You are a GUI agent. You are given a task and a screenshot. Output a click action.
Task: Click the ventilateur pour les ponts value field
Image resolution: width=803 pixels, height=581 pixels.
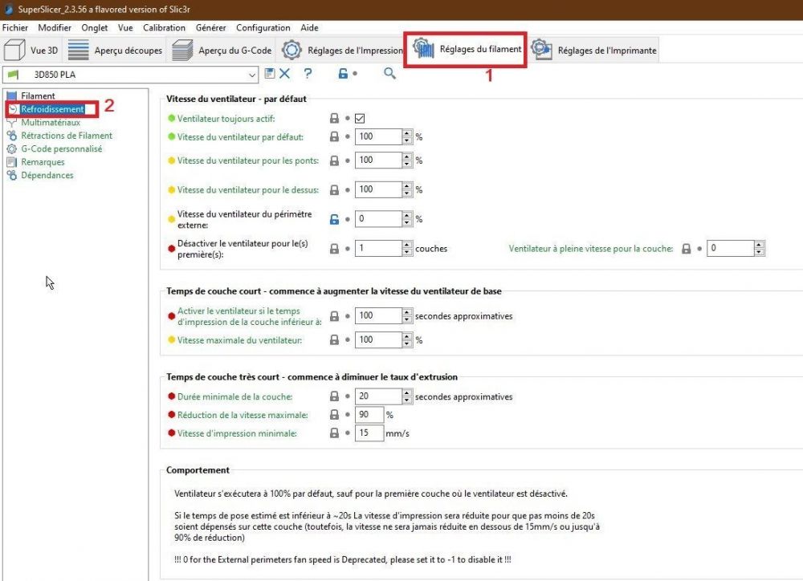[x=378, y=160]
